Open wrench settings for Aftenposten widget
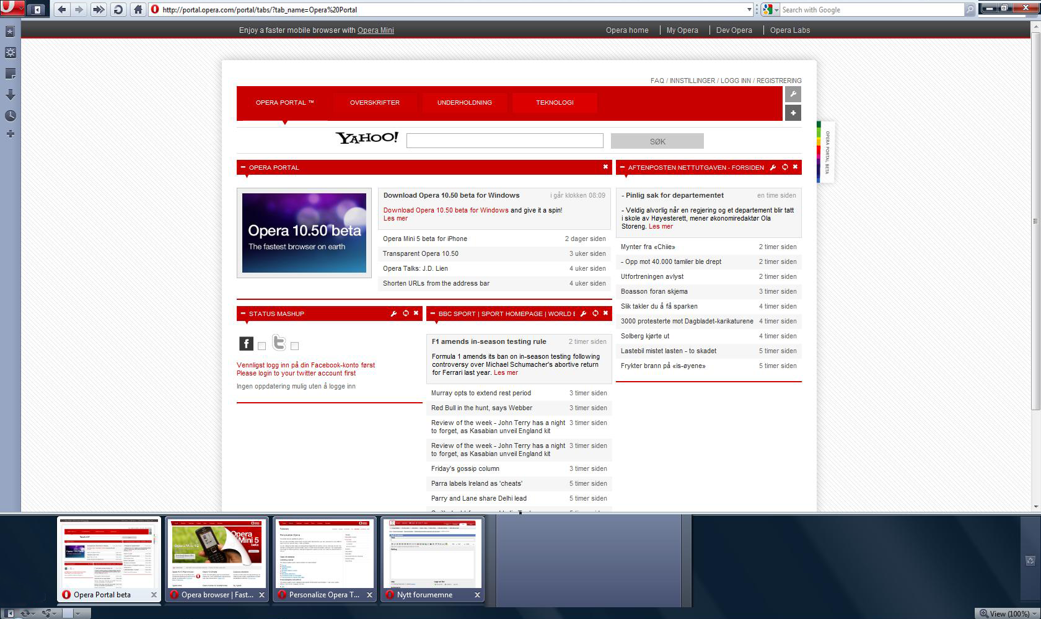This screenshot has width=1041, height=619. tap(773, 167)
